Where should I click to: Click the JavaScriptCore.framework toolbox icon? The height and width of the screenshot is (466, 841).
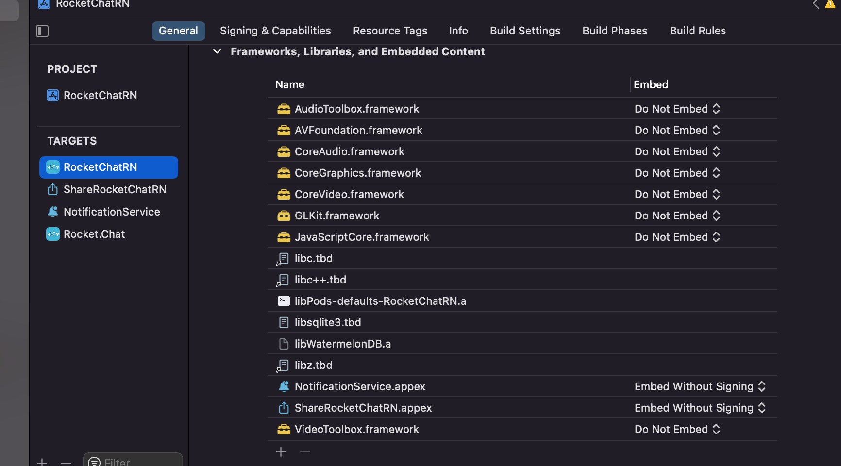click(284, 237)
